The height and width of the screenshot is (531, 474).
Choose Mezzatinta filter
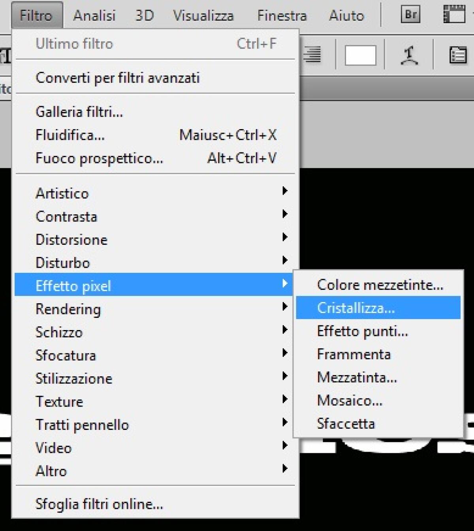tap(378, 377)
